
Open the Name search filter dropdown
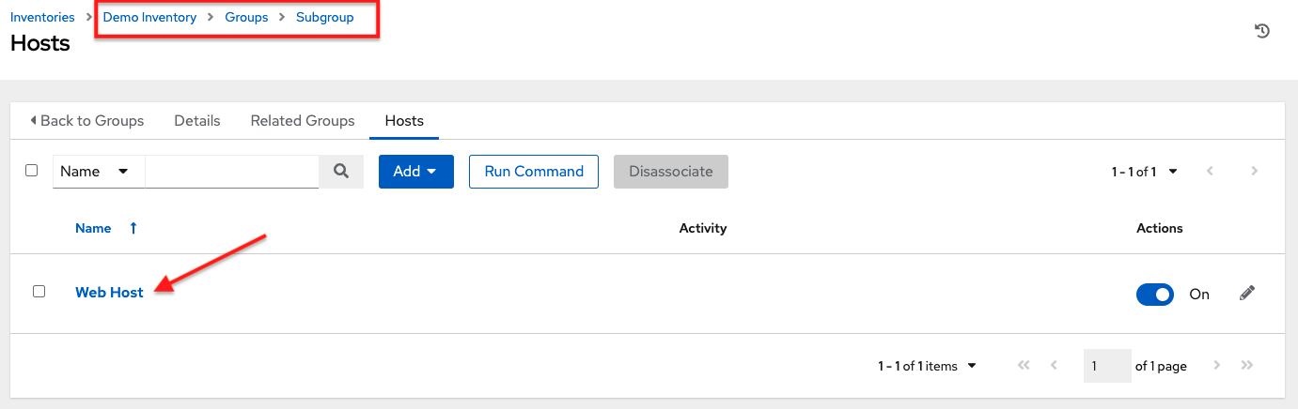click(98, 172)
